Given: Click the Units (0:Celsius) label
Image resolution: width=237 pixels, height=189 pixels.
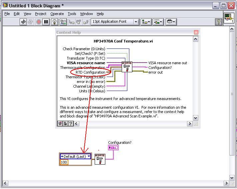Looking at the screenshot, I should point(92,91).
